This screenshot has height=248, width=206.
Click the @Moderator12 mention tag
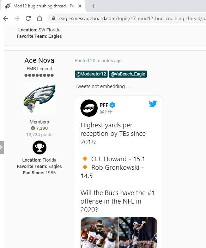pos(91,74)
